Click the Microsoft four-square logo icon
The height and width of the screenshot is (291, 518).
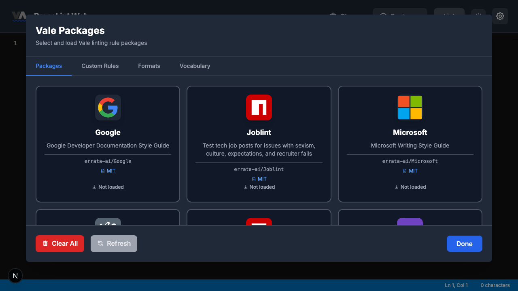(x=410, y=108)
